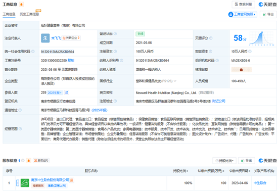Switch to the 工商信息 tab
278x195 pixels.
pyautogui.click(x=9, y=14)
